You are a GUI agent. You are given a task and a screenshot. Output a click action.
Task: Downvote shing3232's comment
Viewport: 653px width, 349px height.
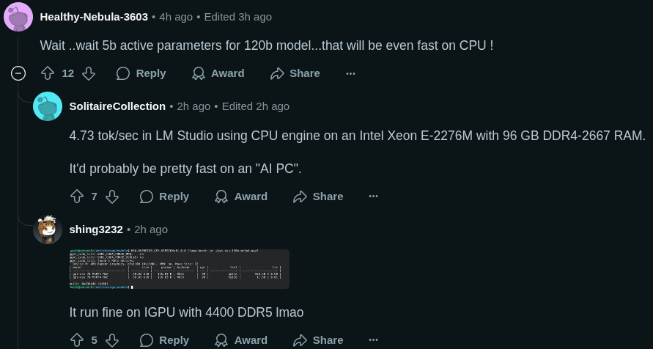pyautogui.click(x=112, y=340)
